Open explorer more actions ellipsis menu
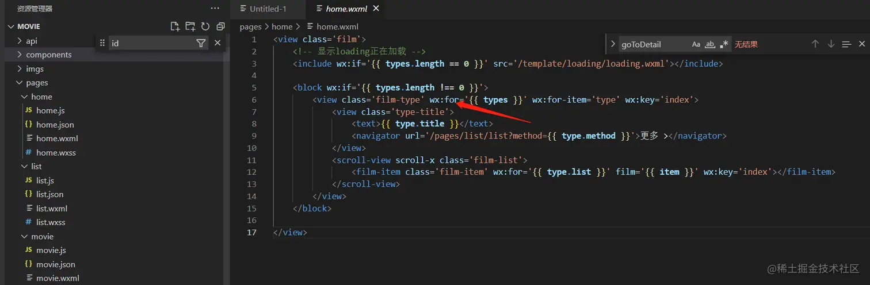This screenshot has height=285, width=870. click(215, 9)
